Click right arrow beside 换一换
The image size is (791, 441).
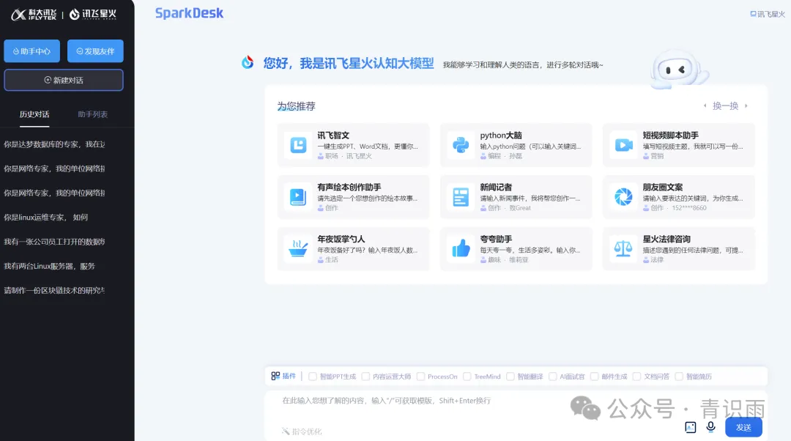(x=746, y=105)
